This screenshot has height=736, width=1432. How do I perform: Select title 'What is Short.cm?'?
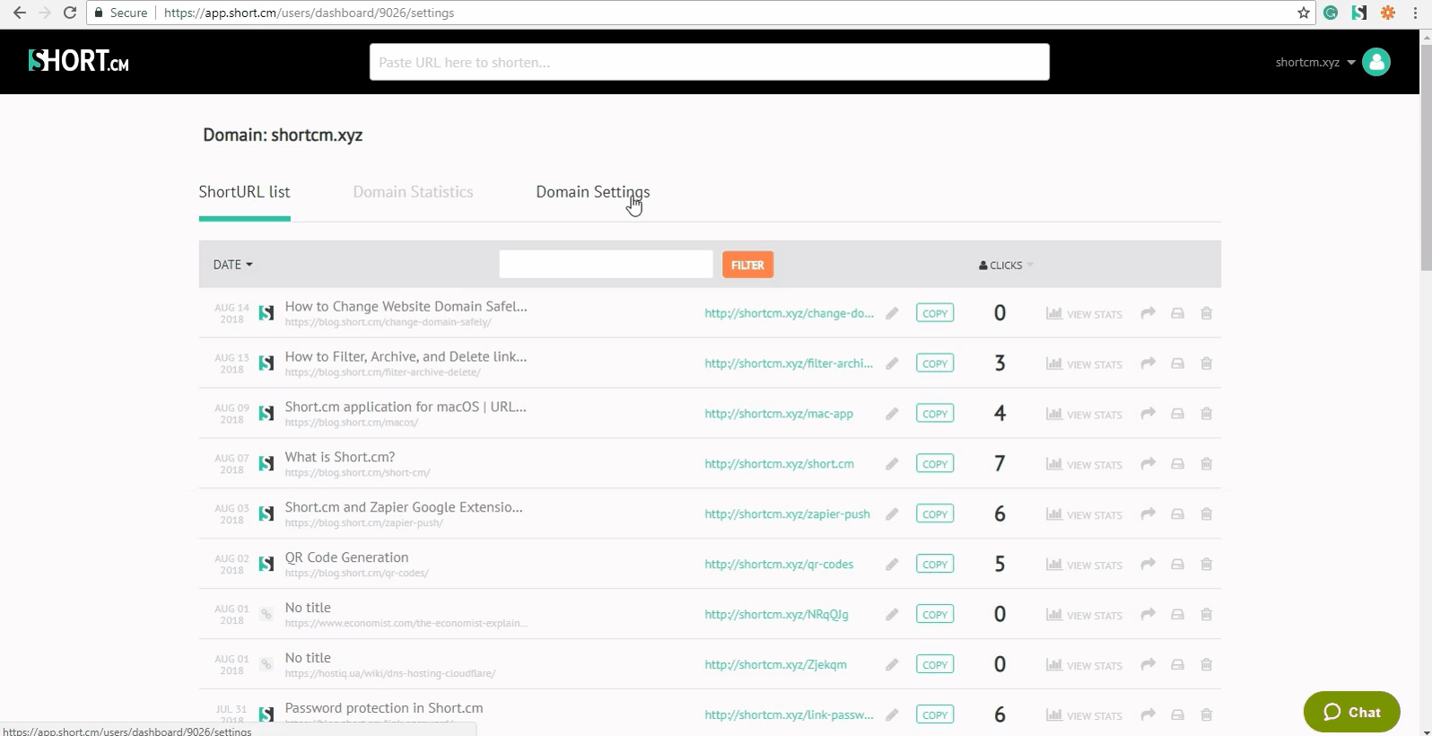[x=340, y=457]
